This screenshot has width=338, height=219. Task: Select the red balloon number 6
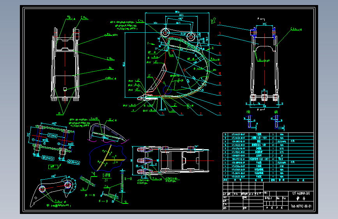coord(219,44)
